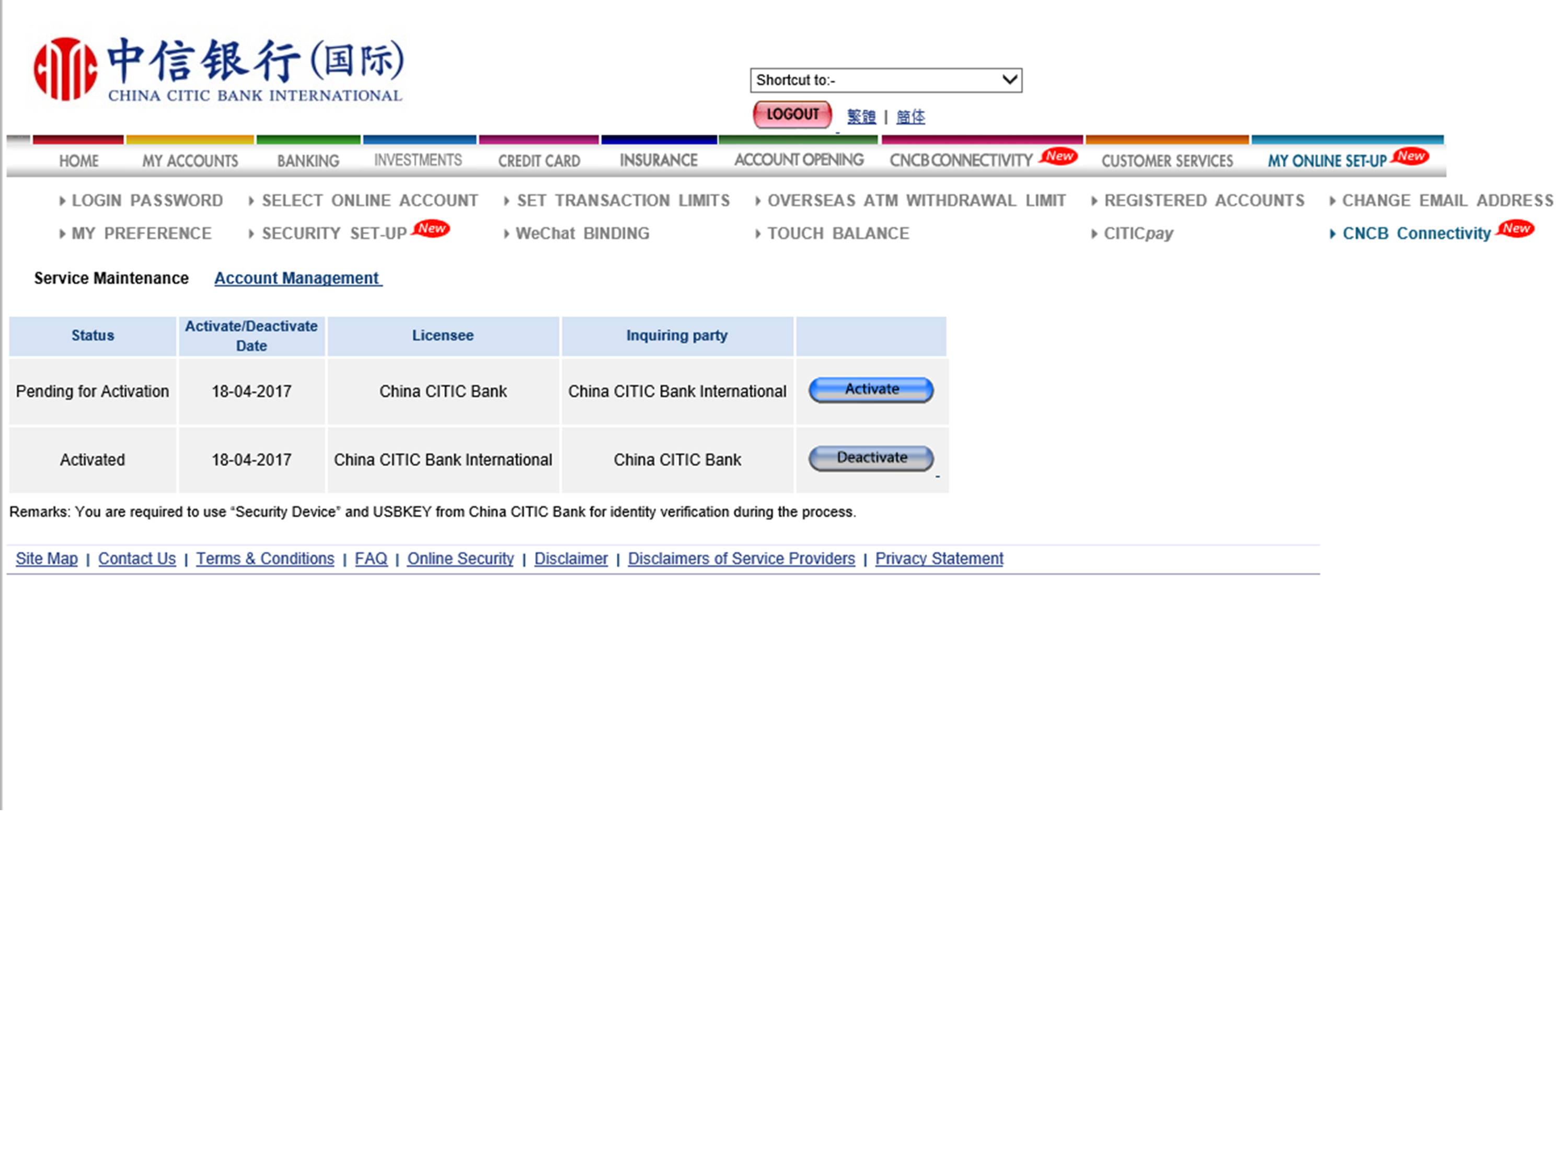This screenshot has height=1176, width=1568.
Task: Go to TOUCH BALANCE submenu
Action: click(x=838, y=233)
